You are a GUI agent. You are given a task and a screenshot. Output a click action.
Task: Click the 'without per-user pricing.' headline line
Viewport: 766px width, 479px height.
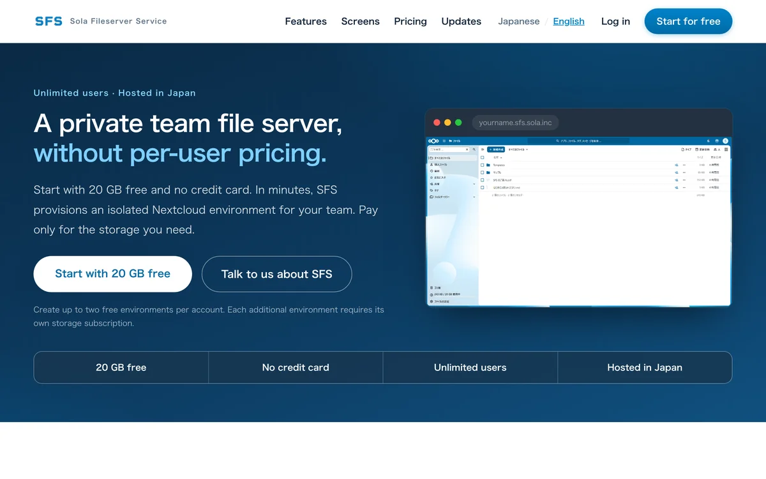coord(180,153)
